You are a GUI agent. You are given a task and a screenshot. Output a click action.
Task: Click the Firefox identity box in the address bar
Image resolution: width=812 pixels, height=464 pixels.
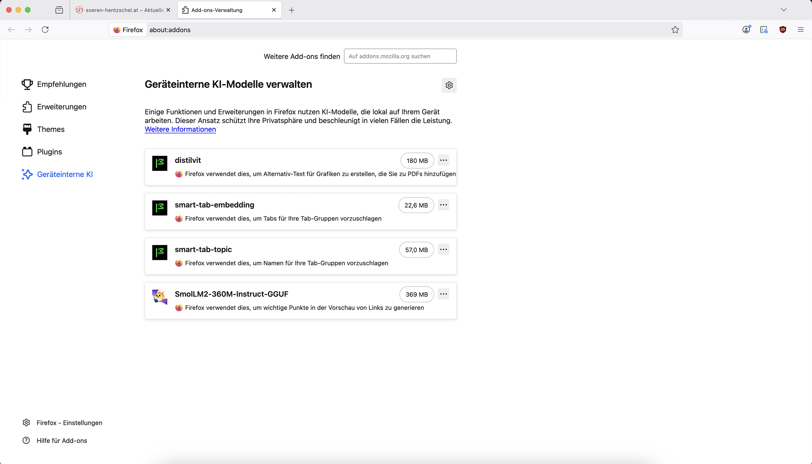coord(128,30)
